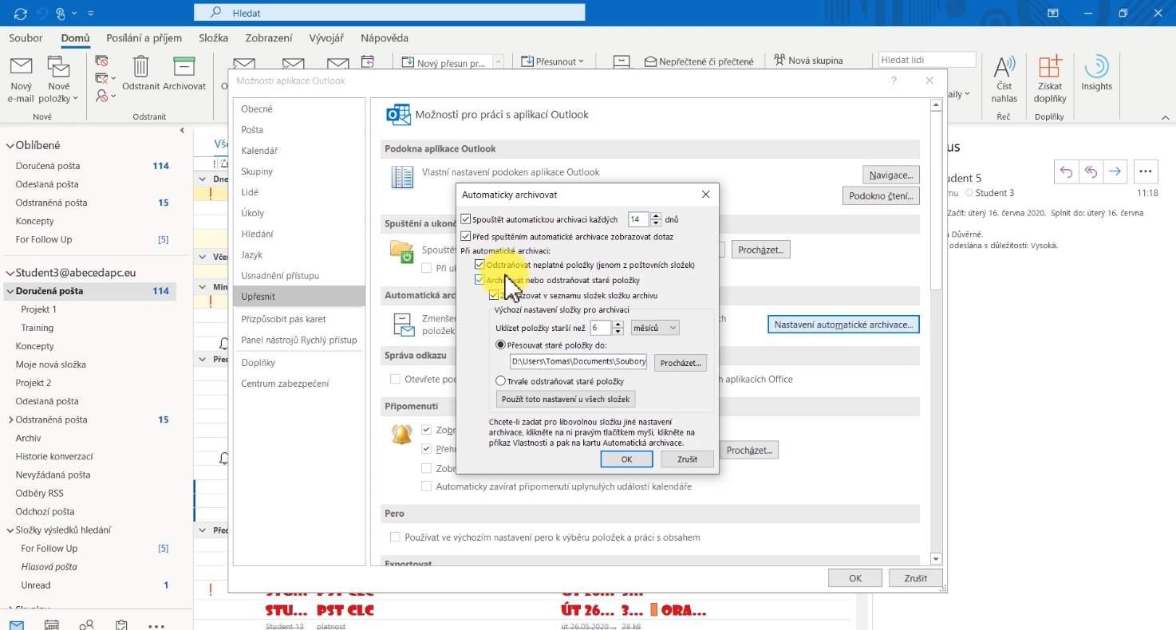
Task: Collapse Složky výsledků hledání folder group
Action: pos(10,530)
